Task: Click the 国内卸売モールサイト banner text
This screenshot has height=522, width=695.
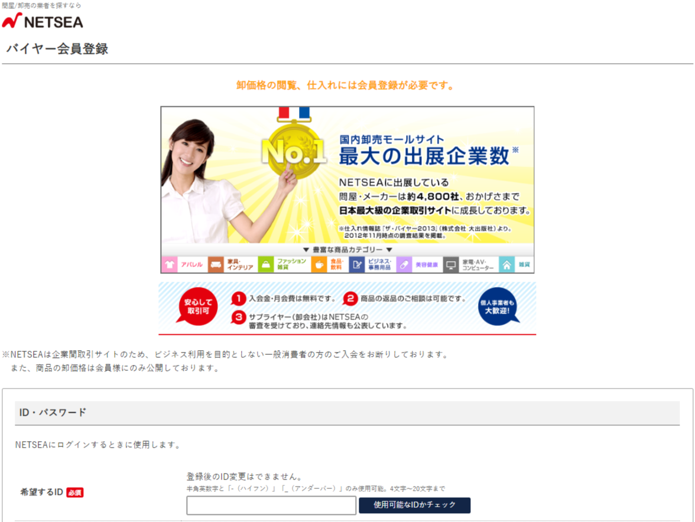Action: point(391,139)
